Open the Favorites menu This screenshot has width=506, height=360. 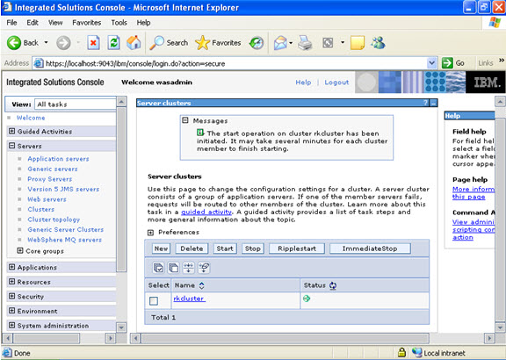point(86,23)
